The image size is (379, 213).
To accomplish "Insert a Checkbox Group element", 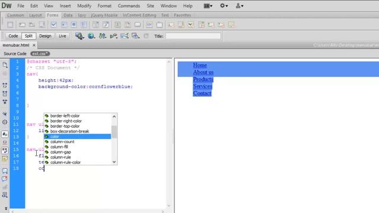I will pos(64,25).
